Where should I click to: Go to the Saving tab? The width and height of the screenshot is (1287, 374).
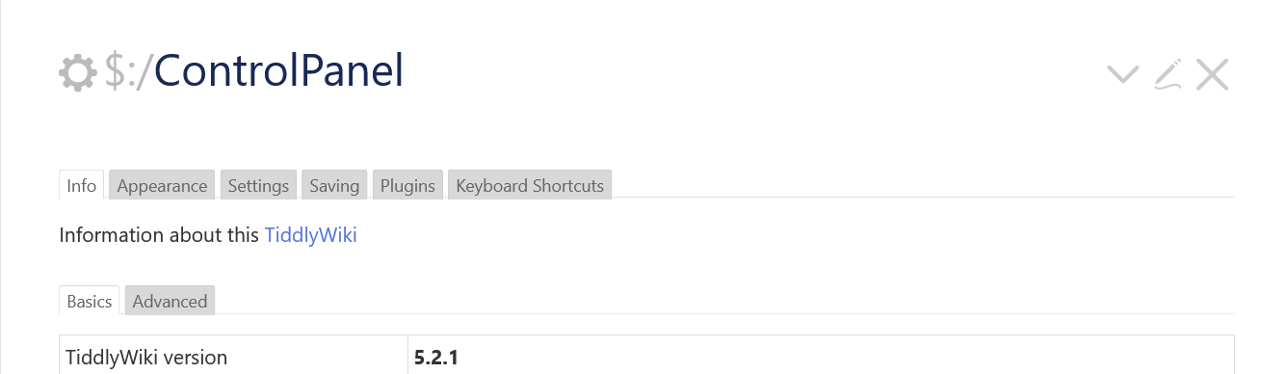[x=334, y=185]
